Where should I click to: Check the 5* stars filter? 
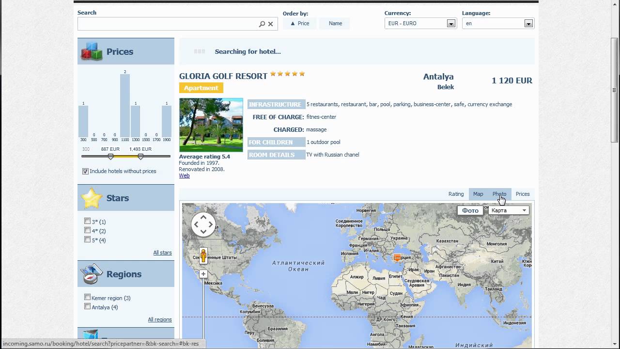click(87, 239)
